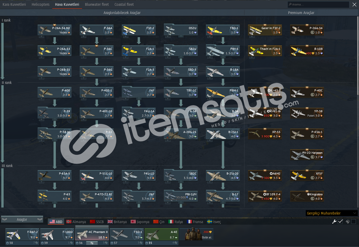Select the A-20G-25 attacker card

181,134
